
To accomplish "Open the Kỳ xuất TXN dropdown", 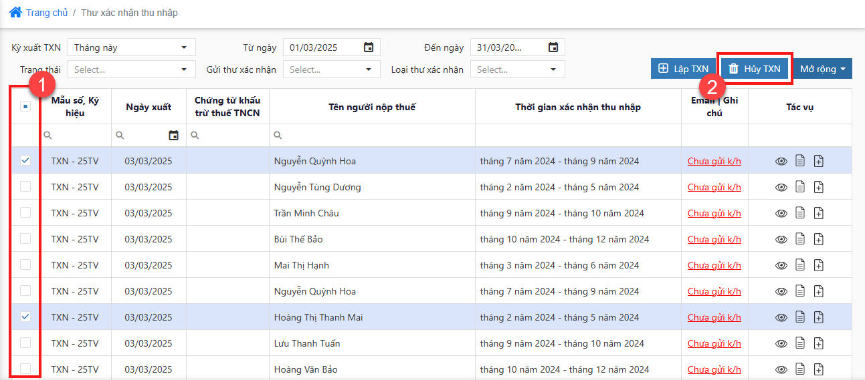I will [131, 47].
